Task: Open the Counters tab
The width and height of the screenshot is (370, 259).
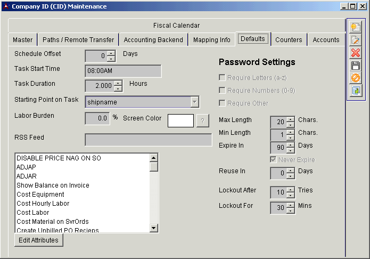Action: (289, 40)
